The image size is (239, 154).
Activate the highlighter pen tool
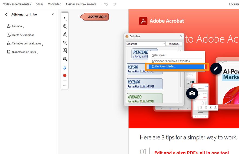pos(65,34)
